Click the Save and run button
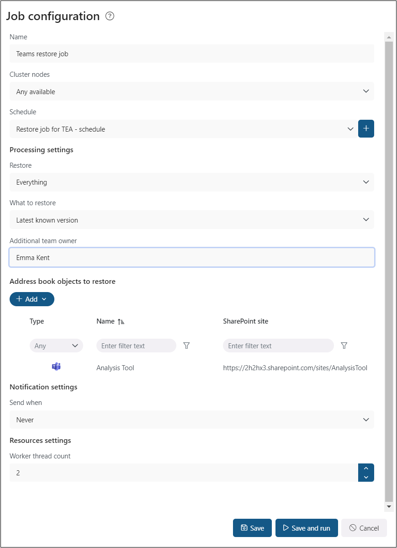Viewport: 397px width, 548px height. (x=307, y=528)
